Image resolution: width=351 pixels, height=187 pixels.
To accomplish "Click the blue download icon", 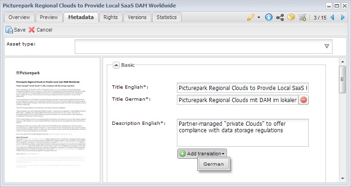I will click(x=269, y=17).
